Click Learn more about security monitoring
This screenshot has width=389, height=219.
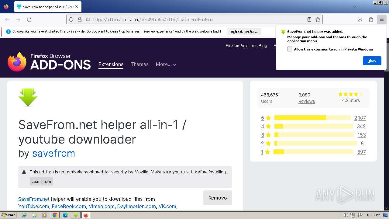coord(41,181)
